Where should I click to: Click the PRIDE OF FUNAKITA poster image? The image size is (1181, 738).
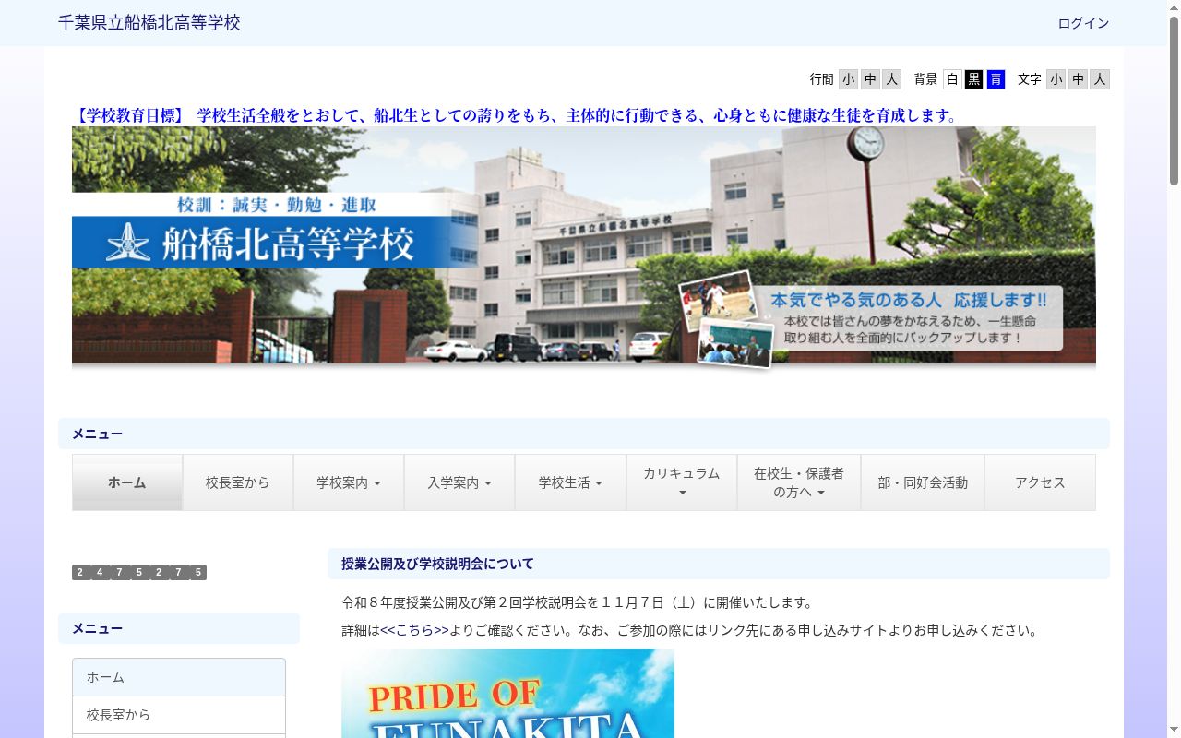(507, 693)
